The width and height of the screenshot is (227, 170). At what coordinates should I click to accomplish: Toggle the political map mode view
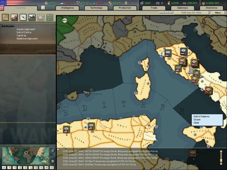click(x=9, y=167)
